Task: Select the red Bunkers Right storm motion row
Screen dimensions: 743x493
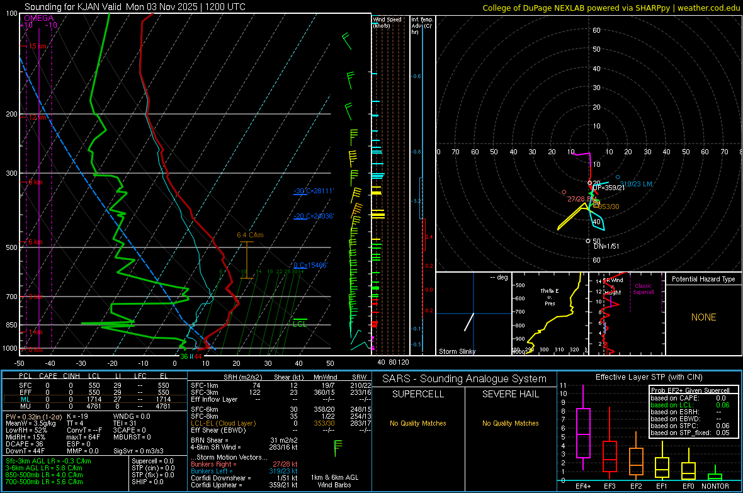Action: pyautogui.click(x=244, y=464)
